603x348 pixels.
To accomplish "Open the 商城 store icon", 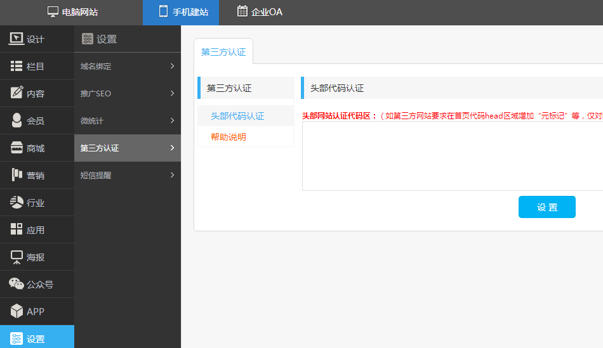I will 17,148.
